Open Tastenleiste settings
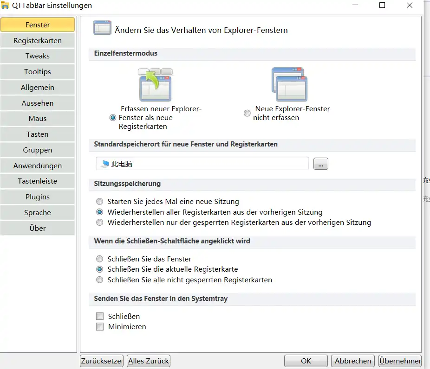Screen dimensions: 430x369 [38, 181]
